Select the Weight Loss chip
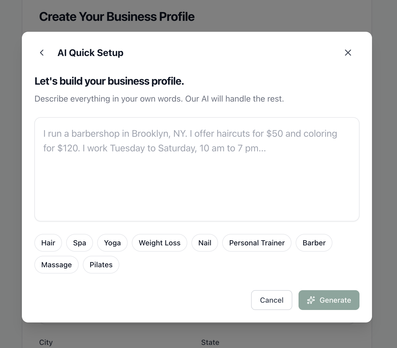The image size is (397, 348). (x=159, y=243)
